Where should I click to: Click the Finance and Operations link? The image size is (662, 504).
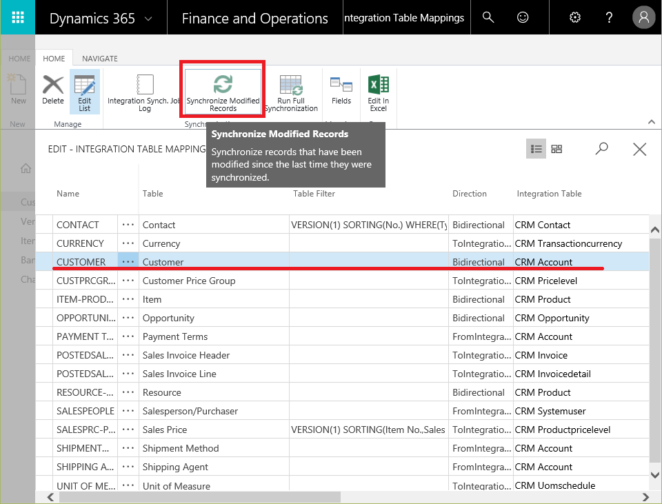pyautogui.click(x=254, y=19)
